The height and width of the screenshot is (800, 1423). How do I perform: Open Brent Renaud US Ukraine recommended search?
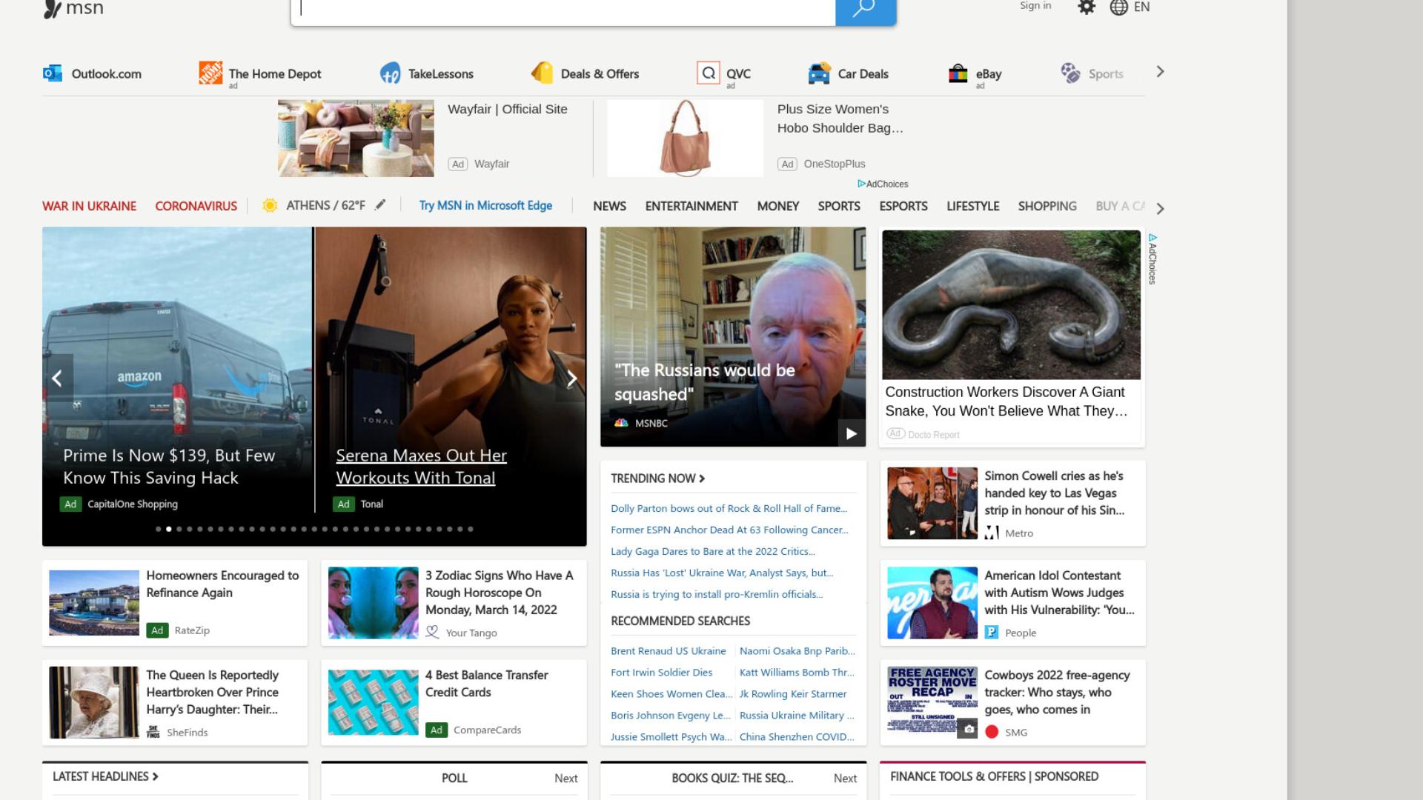(668, 651)
